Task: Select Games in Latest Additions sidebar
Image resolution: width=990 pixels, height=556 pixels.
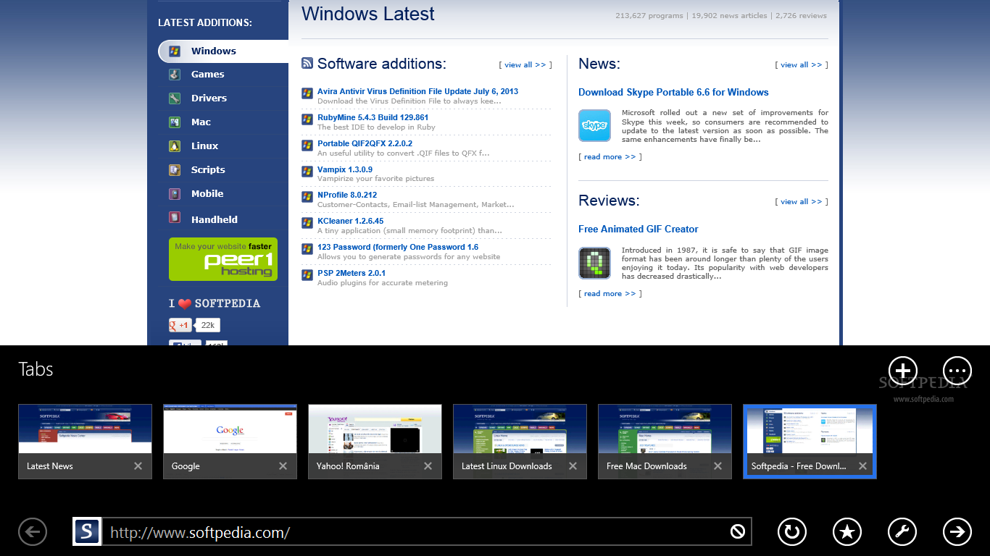Action: click(207, 74)
